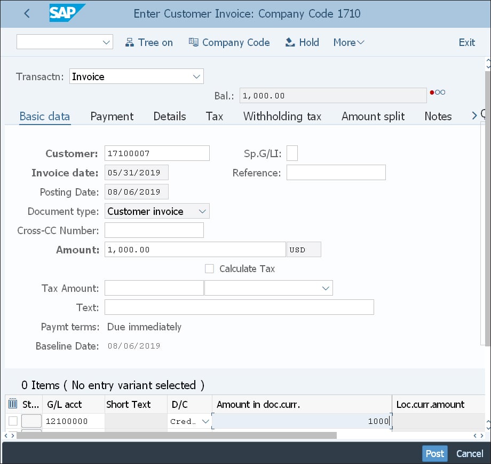The height and width of the screenshot is (464, 491).
Task: Tick the Sp.G/LI box
Action: point(292,153)
